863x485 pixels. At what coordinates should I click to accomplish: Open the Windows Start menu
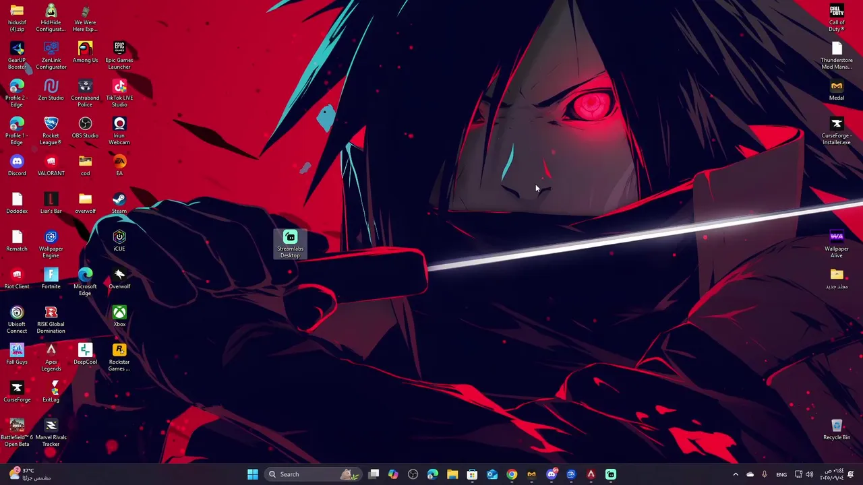click(253, 474)
